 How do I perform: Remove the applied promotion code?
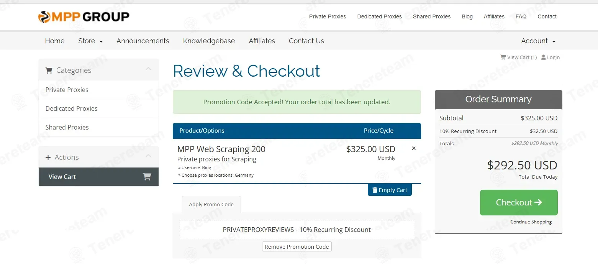point(297,247)
